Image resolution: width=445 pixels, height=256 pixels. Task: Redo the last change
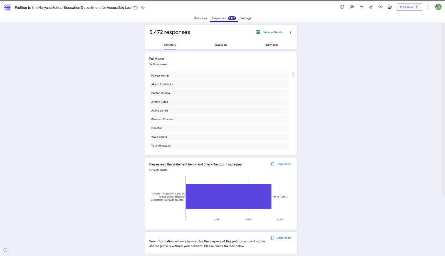[371, 7]
